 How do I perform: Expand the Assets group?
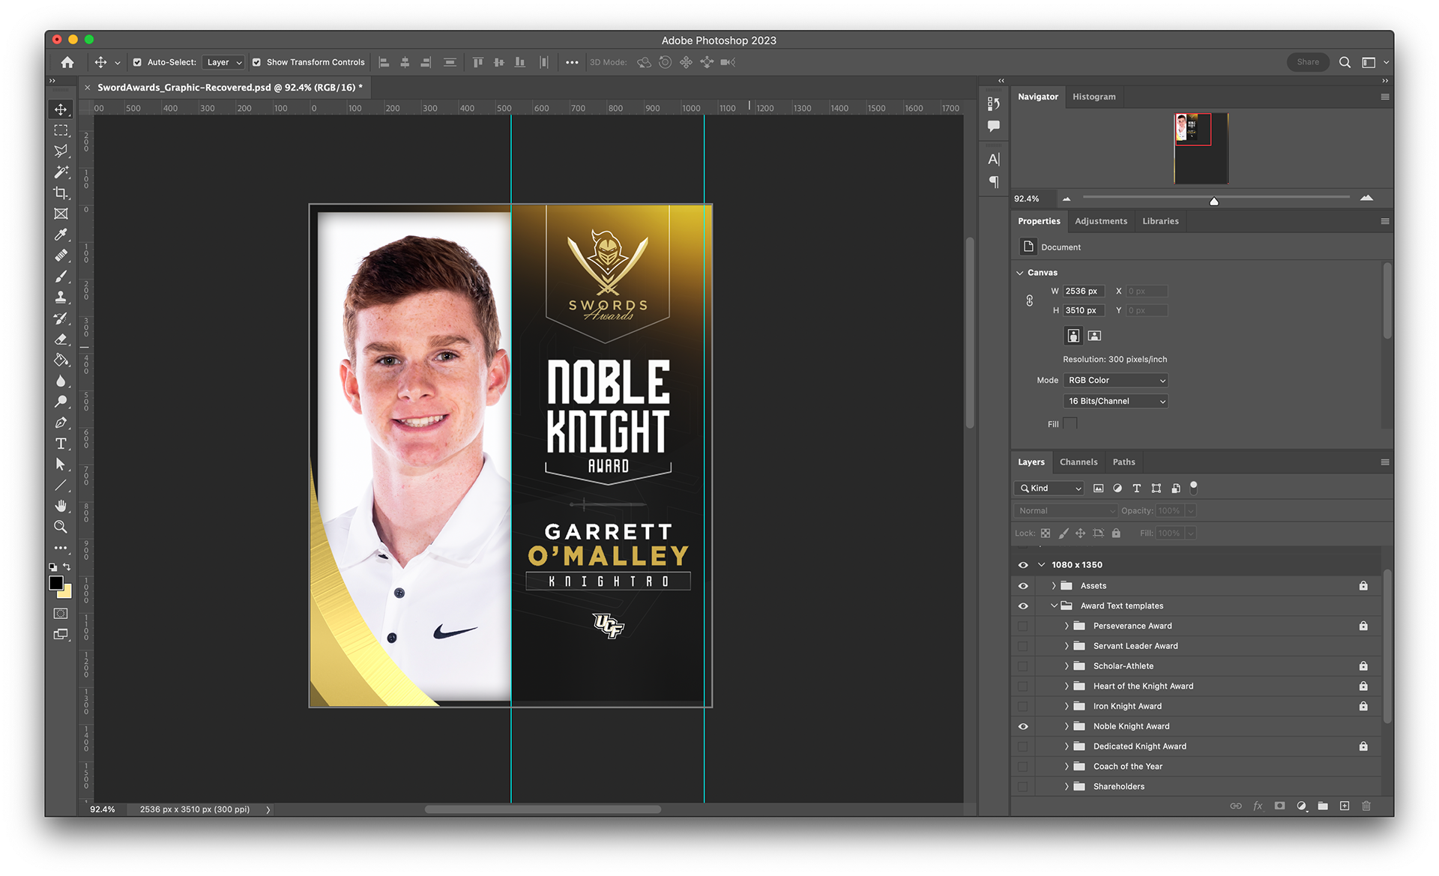tap(1054, 586)
